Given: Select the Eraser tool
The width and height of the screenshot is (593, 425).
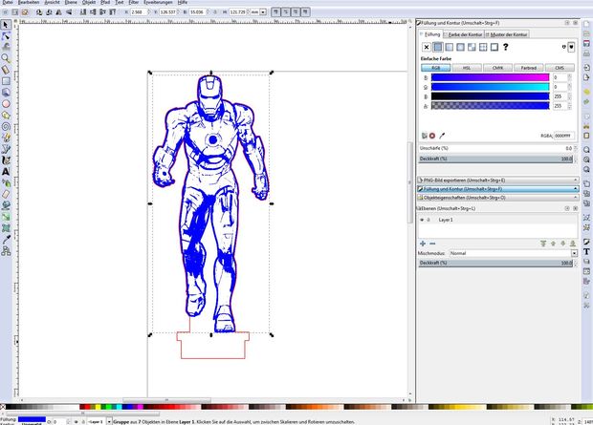Looking at the screenshot, I should click(x=6, y=194).
